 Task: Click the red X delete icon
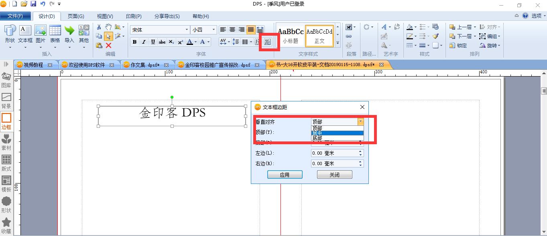coord(108,45)
